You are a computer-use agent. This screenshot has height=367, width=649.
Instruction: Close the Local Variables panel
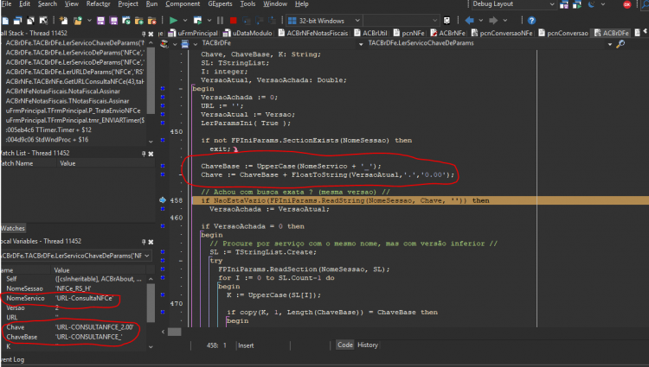[151, 242]
